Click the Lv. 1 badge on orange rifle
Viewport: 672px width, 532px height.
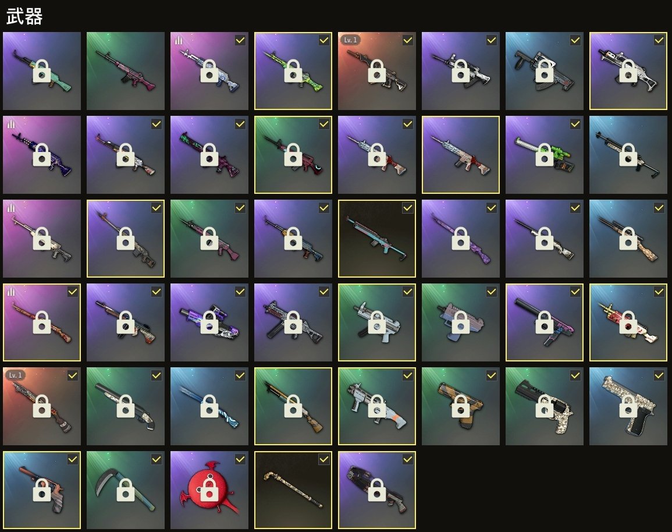tap(350, 40)
